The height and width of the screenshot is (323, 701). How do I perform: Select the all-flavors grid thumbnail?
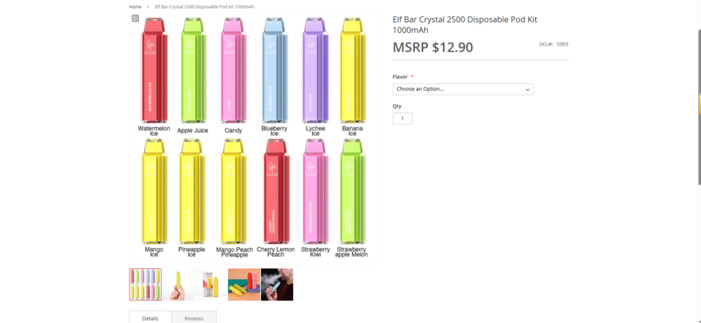point(145,285)
